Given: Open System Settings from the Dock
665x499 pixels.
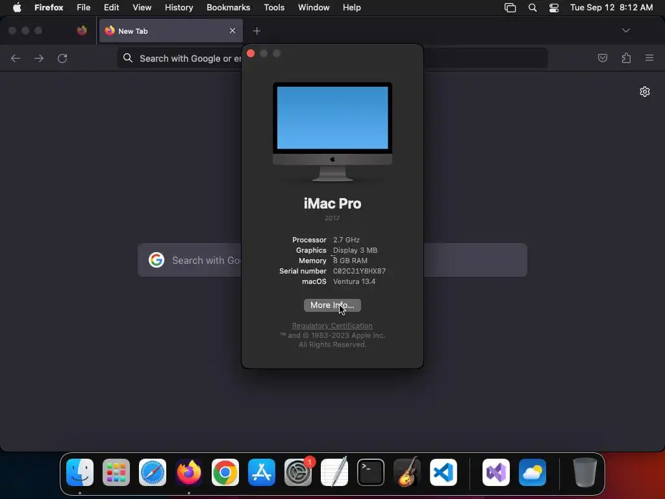Looking at the screenshot, I should pos(298,472).
